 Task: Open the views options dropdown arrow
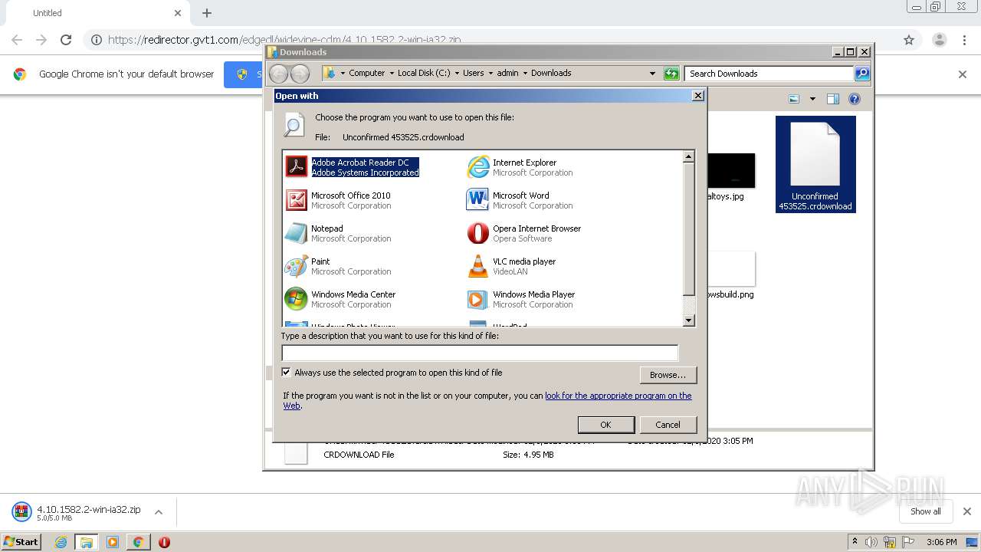pyautogui.click(x=812, y=99)
